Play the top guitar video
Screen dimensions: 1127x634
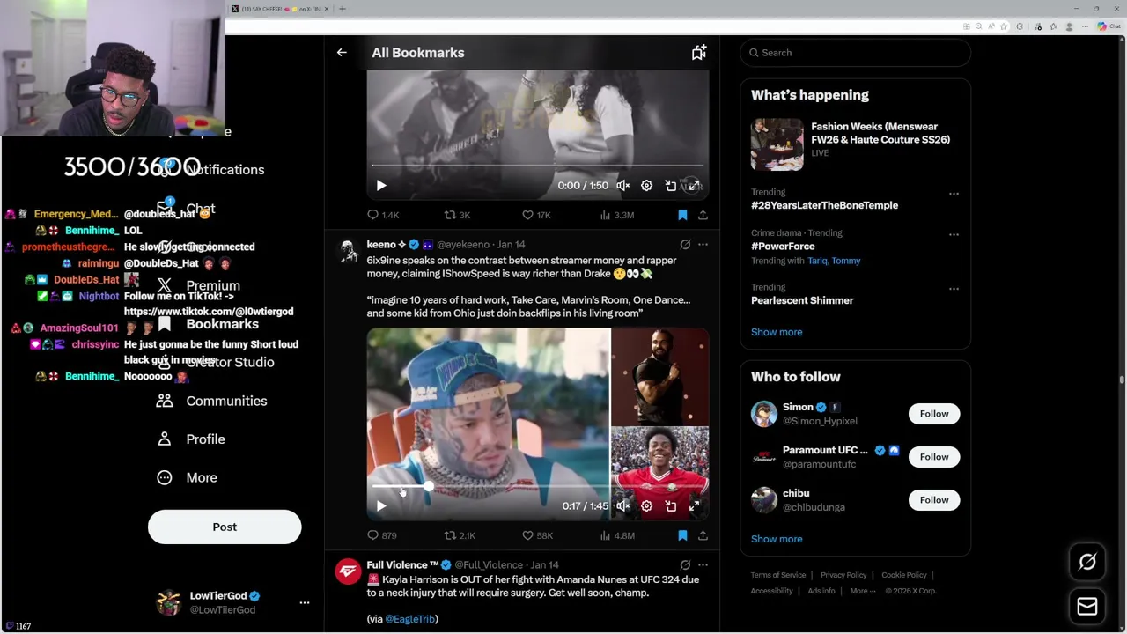tap(381, 186)
